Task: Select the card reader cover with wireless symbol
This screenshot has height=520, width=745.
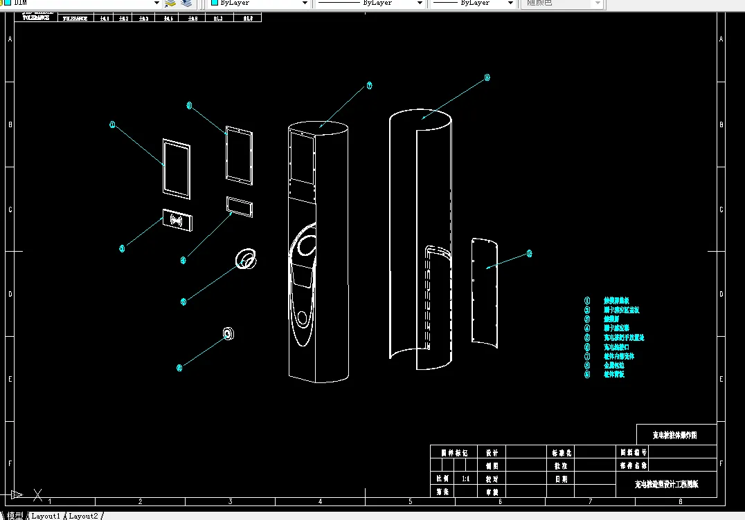Action: click(177, 220)
